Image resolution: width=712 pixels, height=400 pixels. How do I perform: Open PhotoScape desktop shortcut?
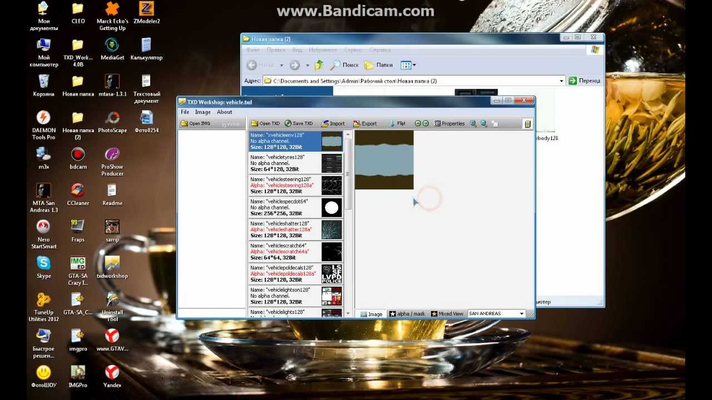tap(112, 122)
